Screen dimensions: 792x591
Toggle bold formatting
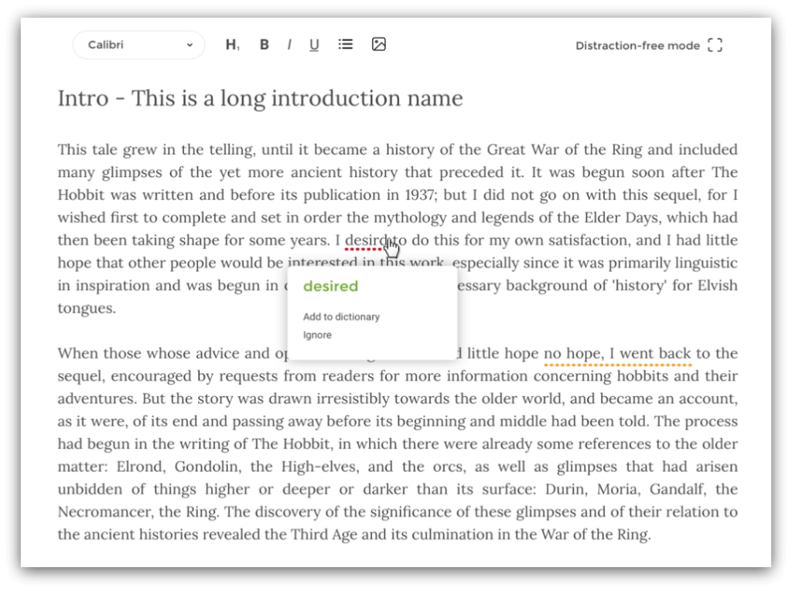click(264, 45)
